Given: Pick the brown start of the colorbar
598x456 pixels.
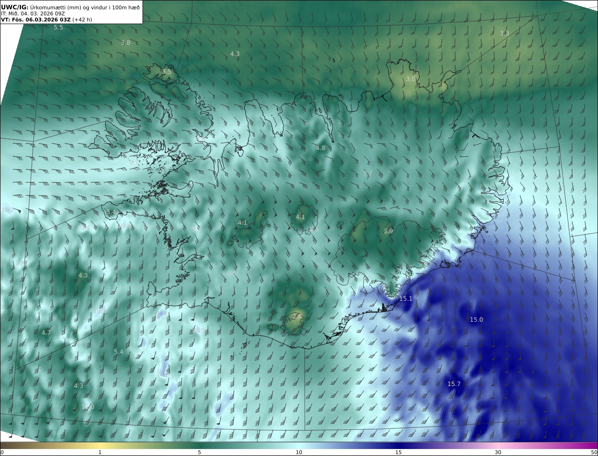Looking at the screenshot, I should [x=9, y=445].
